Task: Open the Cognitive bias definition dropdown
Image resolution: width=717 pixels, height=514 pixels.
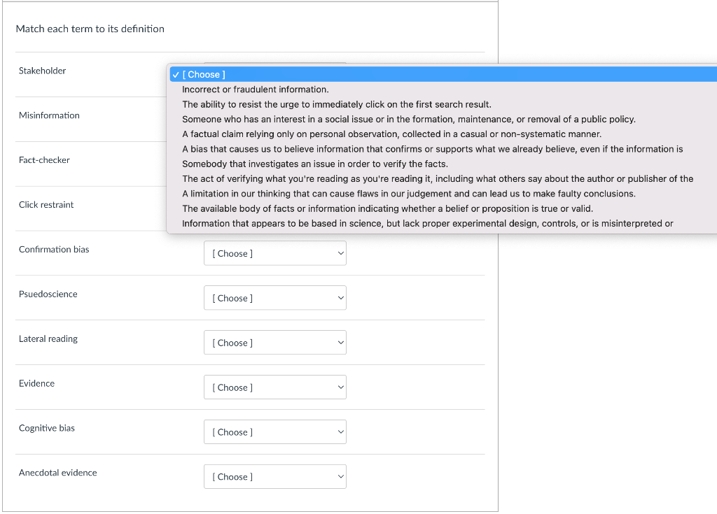Action: click(274, 431)
